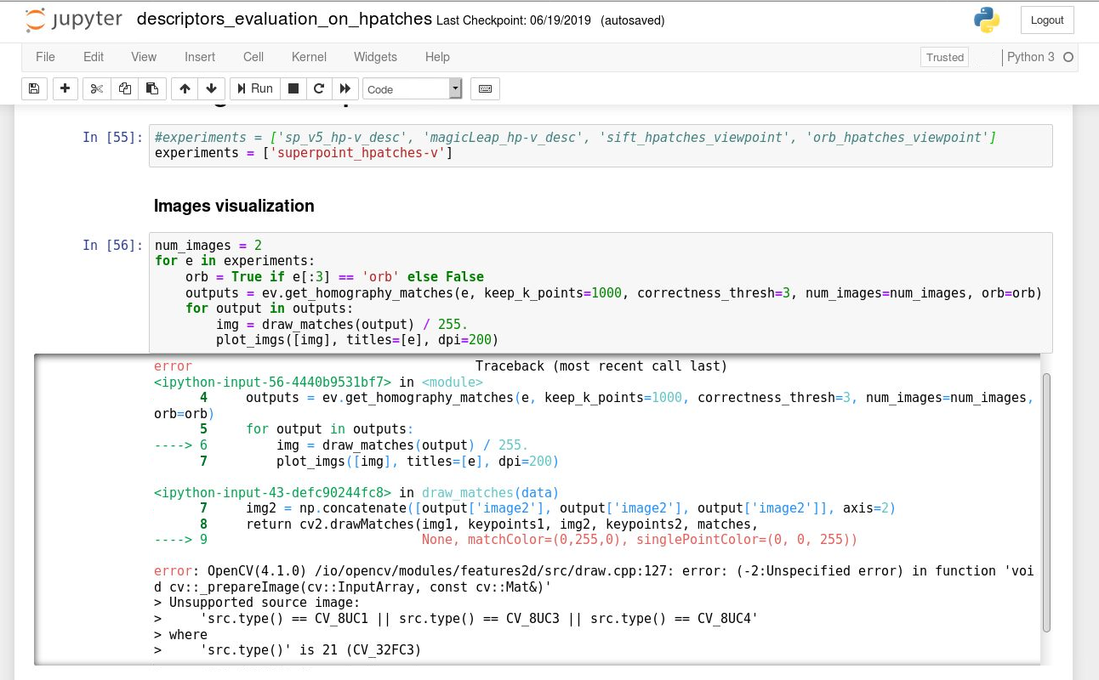Open the Widgets menu
Image resolution: width=1099 pixels, height=680 pixels.
(x=375, y=57)
